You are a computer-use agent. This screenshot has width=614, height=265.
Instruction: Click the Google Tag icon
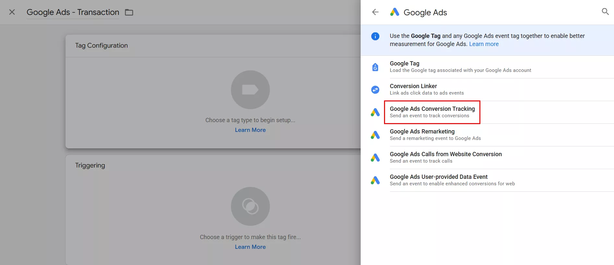375,67
